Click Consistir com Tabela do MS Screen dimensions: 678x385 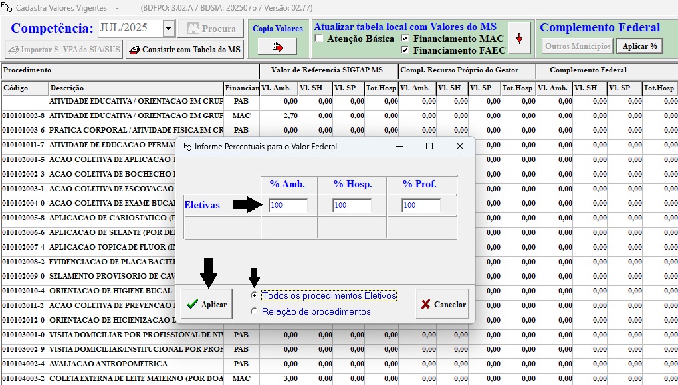(x=185, y=50)
